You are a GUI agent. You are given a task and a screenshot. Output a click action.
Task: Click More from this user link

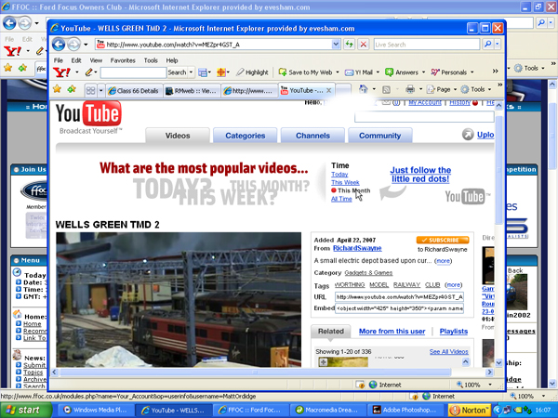(392, 331)
